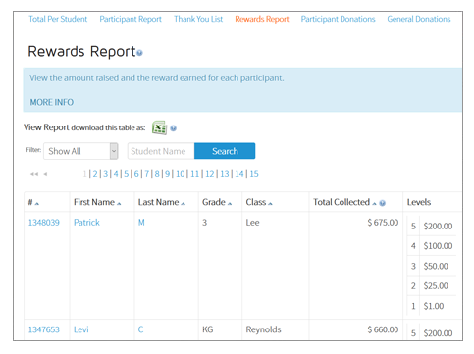474x354 pixels.
Task: Click first name Patrick link
Action: pyautogui.click(x=86, y=223)
